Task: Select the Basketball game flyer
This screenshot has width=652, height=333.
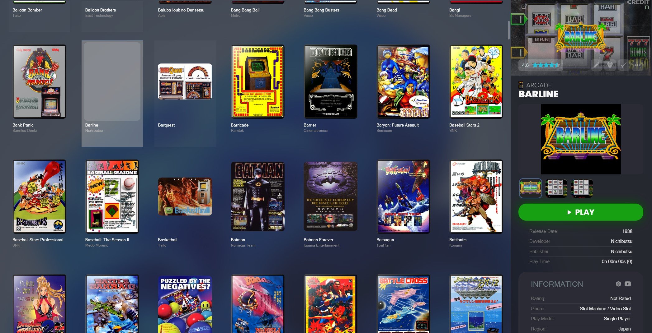Action: pyautogui.click(x=185, y=197)
